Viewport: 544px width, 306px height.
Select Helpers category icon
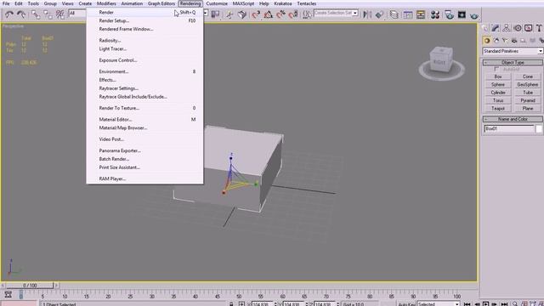pos(524,41)
